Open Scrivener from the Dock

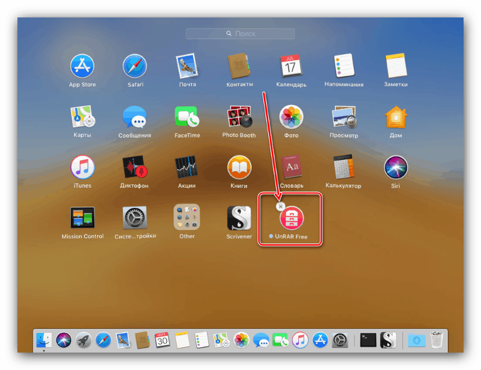coord(389,340)
